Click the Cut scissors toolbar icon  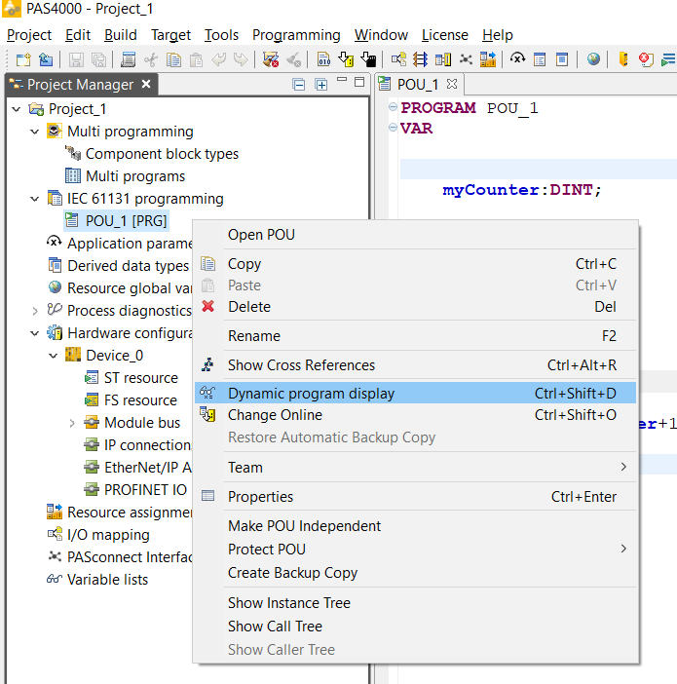[x=151, y=59]
